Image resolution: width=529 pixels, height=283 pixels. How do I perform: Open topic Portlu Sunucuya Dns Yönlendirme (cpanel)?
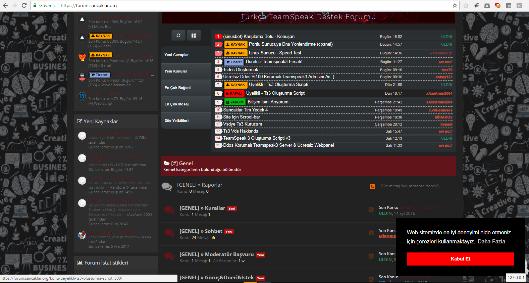pos(291,44)
